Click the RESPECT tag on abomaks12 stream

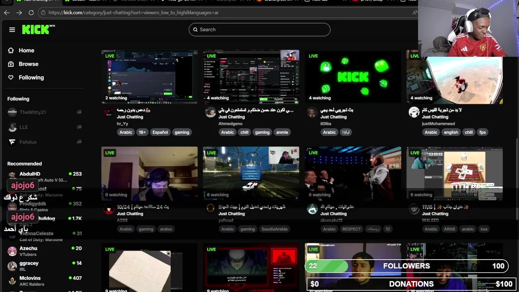[352, 229]
